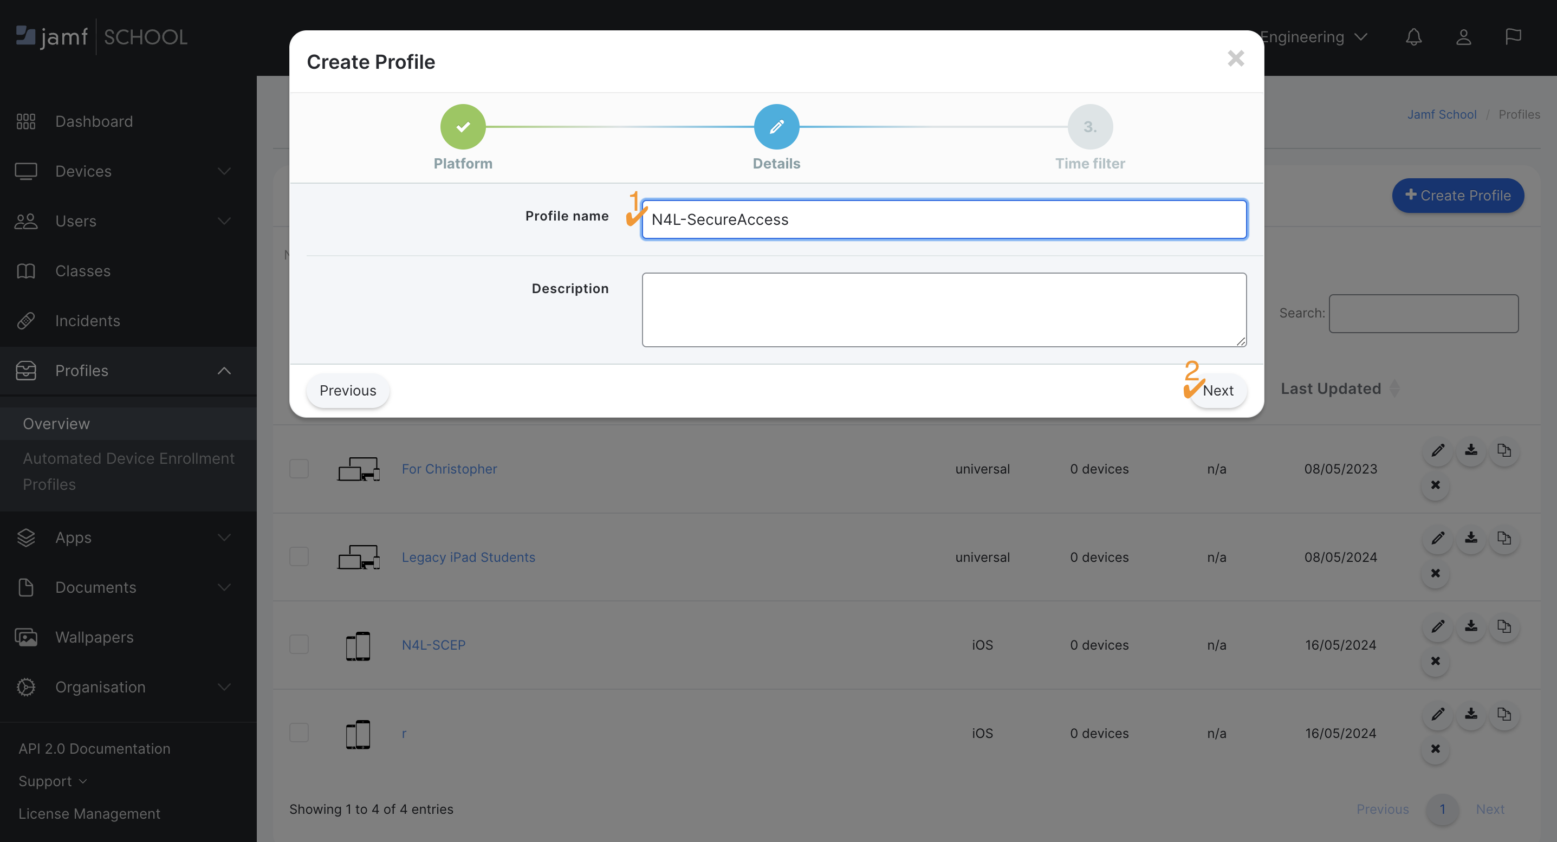Duplicate the For Christopher profile
This screenshot has height=842, width=1557.
point(1504,450)
